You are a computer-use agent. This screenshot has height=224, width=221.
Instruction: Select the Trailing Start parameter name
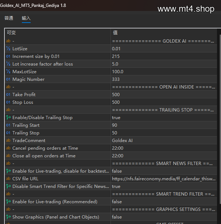pos(26,125)
